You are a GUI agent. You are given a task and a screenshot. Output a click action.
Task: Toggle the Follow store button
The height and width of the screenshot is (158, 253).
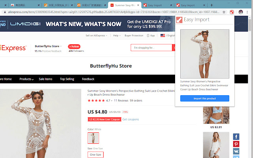click(74, 47)
